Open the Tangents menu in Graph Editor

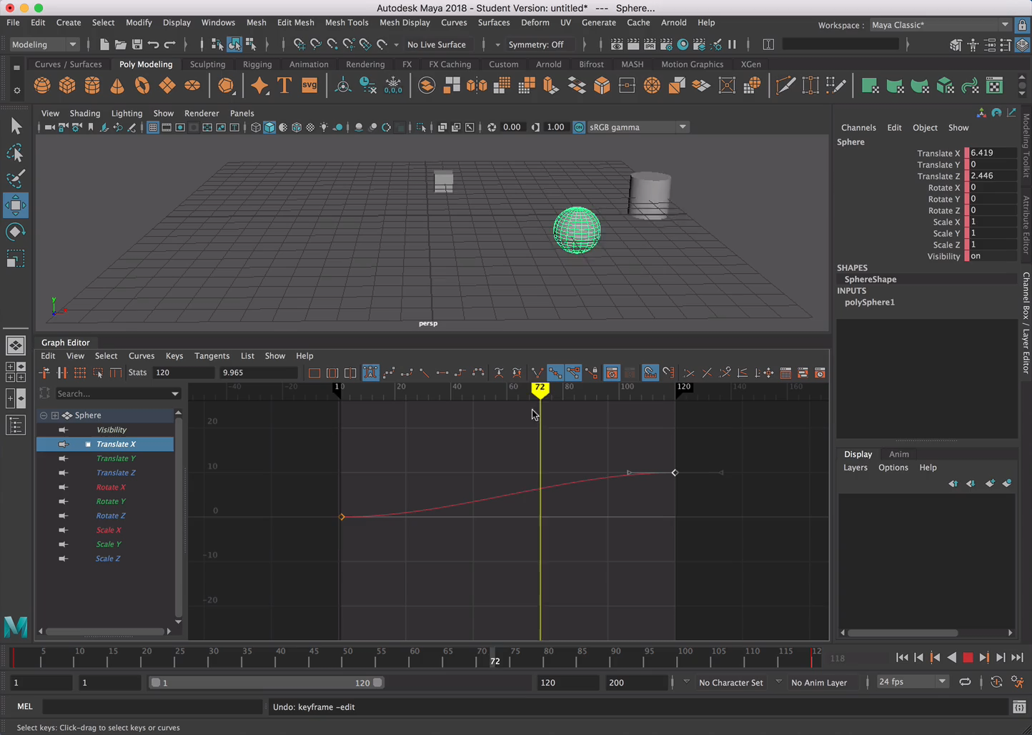[212, 356]
